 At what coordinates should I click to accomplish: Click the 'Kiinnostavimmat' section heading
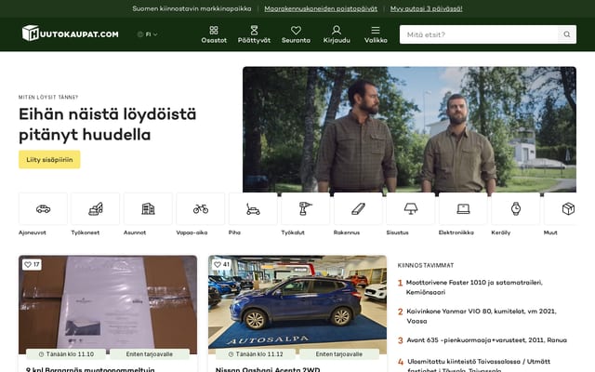(x=426, y=265)
